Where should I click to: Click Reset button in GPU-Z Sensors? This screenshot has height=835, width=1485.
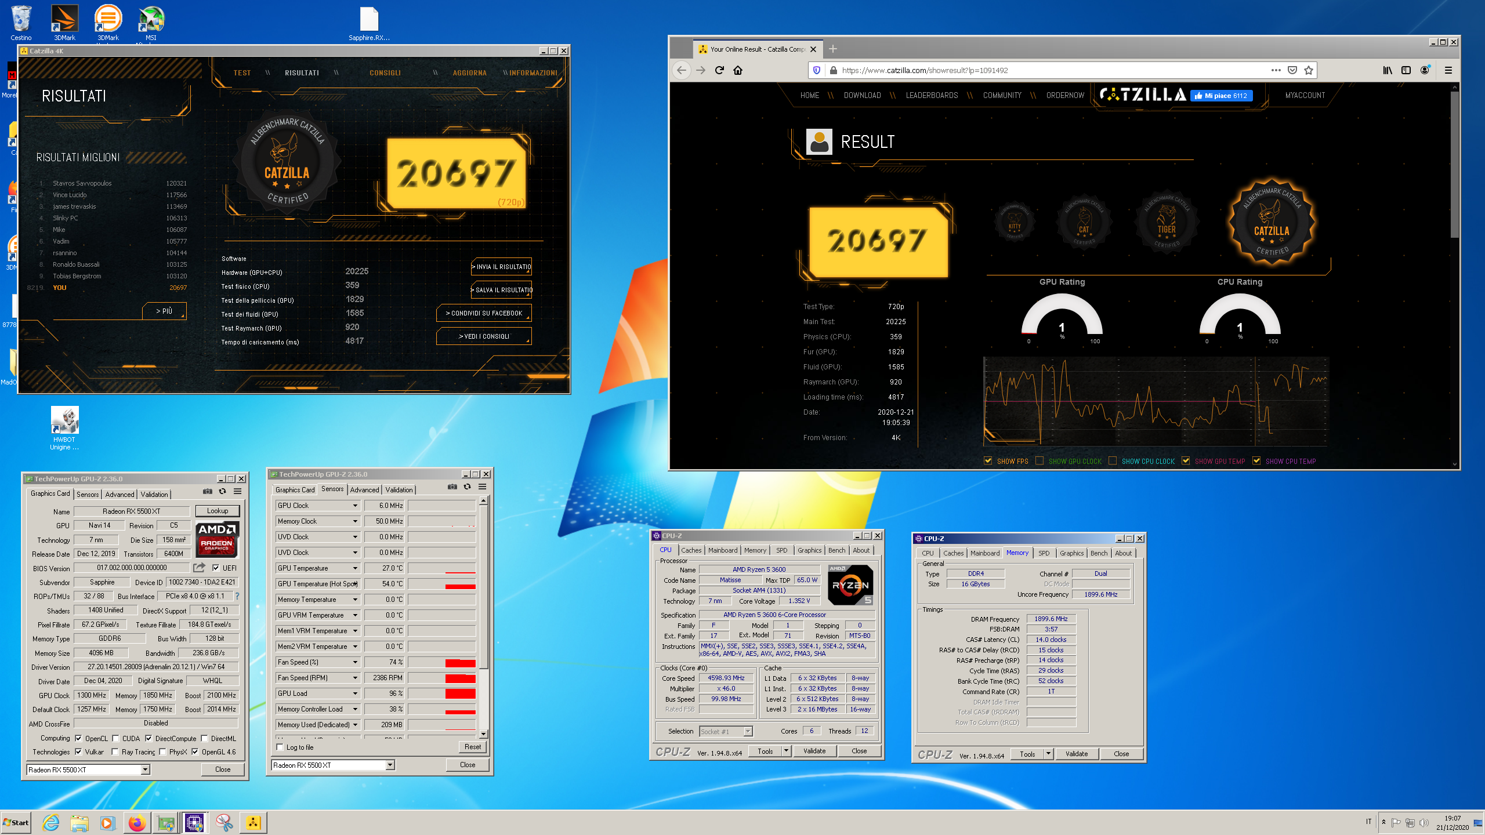[473, 747]
